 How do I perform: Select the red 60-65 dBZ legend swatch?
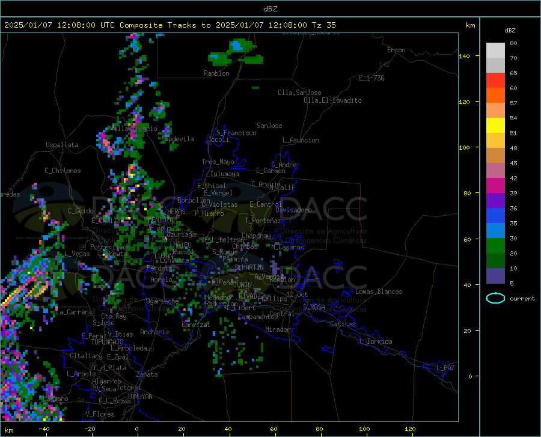pyautogui.click(x=495, y=81)
